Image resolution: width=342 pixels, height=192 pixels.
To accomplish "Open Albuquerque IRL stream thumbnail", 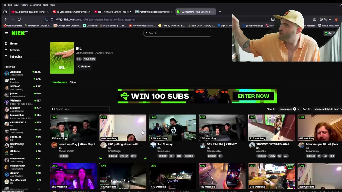I will click(320, 128).
